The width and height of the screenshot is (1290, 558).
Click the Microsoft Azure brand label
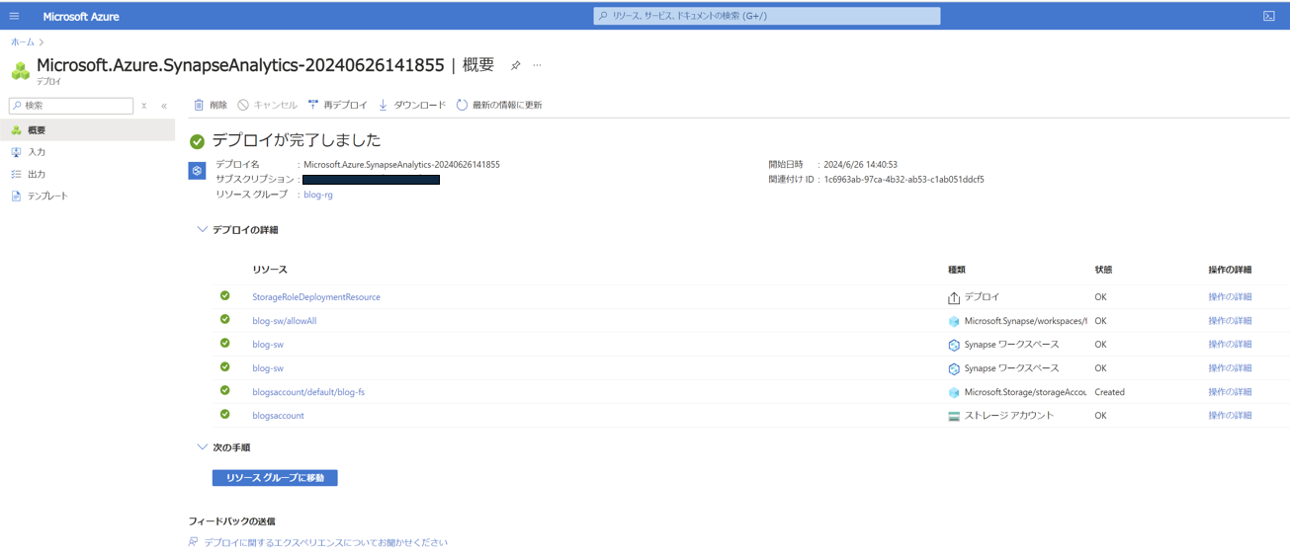81,17
